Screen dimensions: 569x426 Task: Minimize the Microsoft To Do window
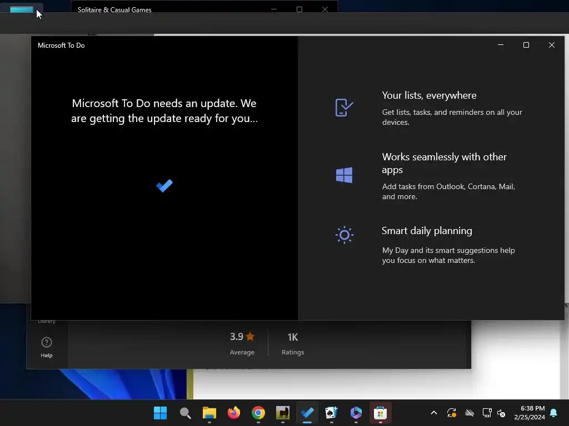(x=501, y=45)
